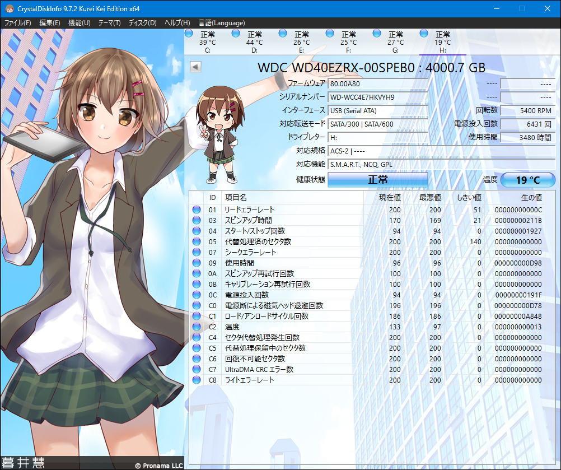
Task: Click the firmware 80.00A80 field
Action: coord(378,83)
